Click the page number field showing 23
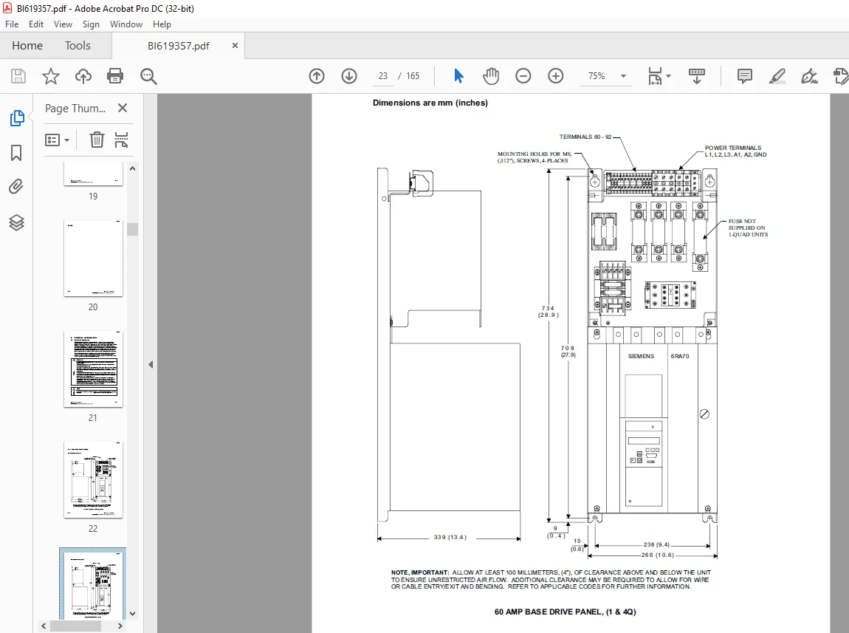 coord(383,76)
